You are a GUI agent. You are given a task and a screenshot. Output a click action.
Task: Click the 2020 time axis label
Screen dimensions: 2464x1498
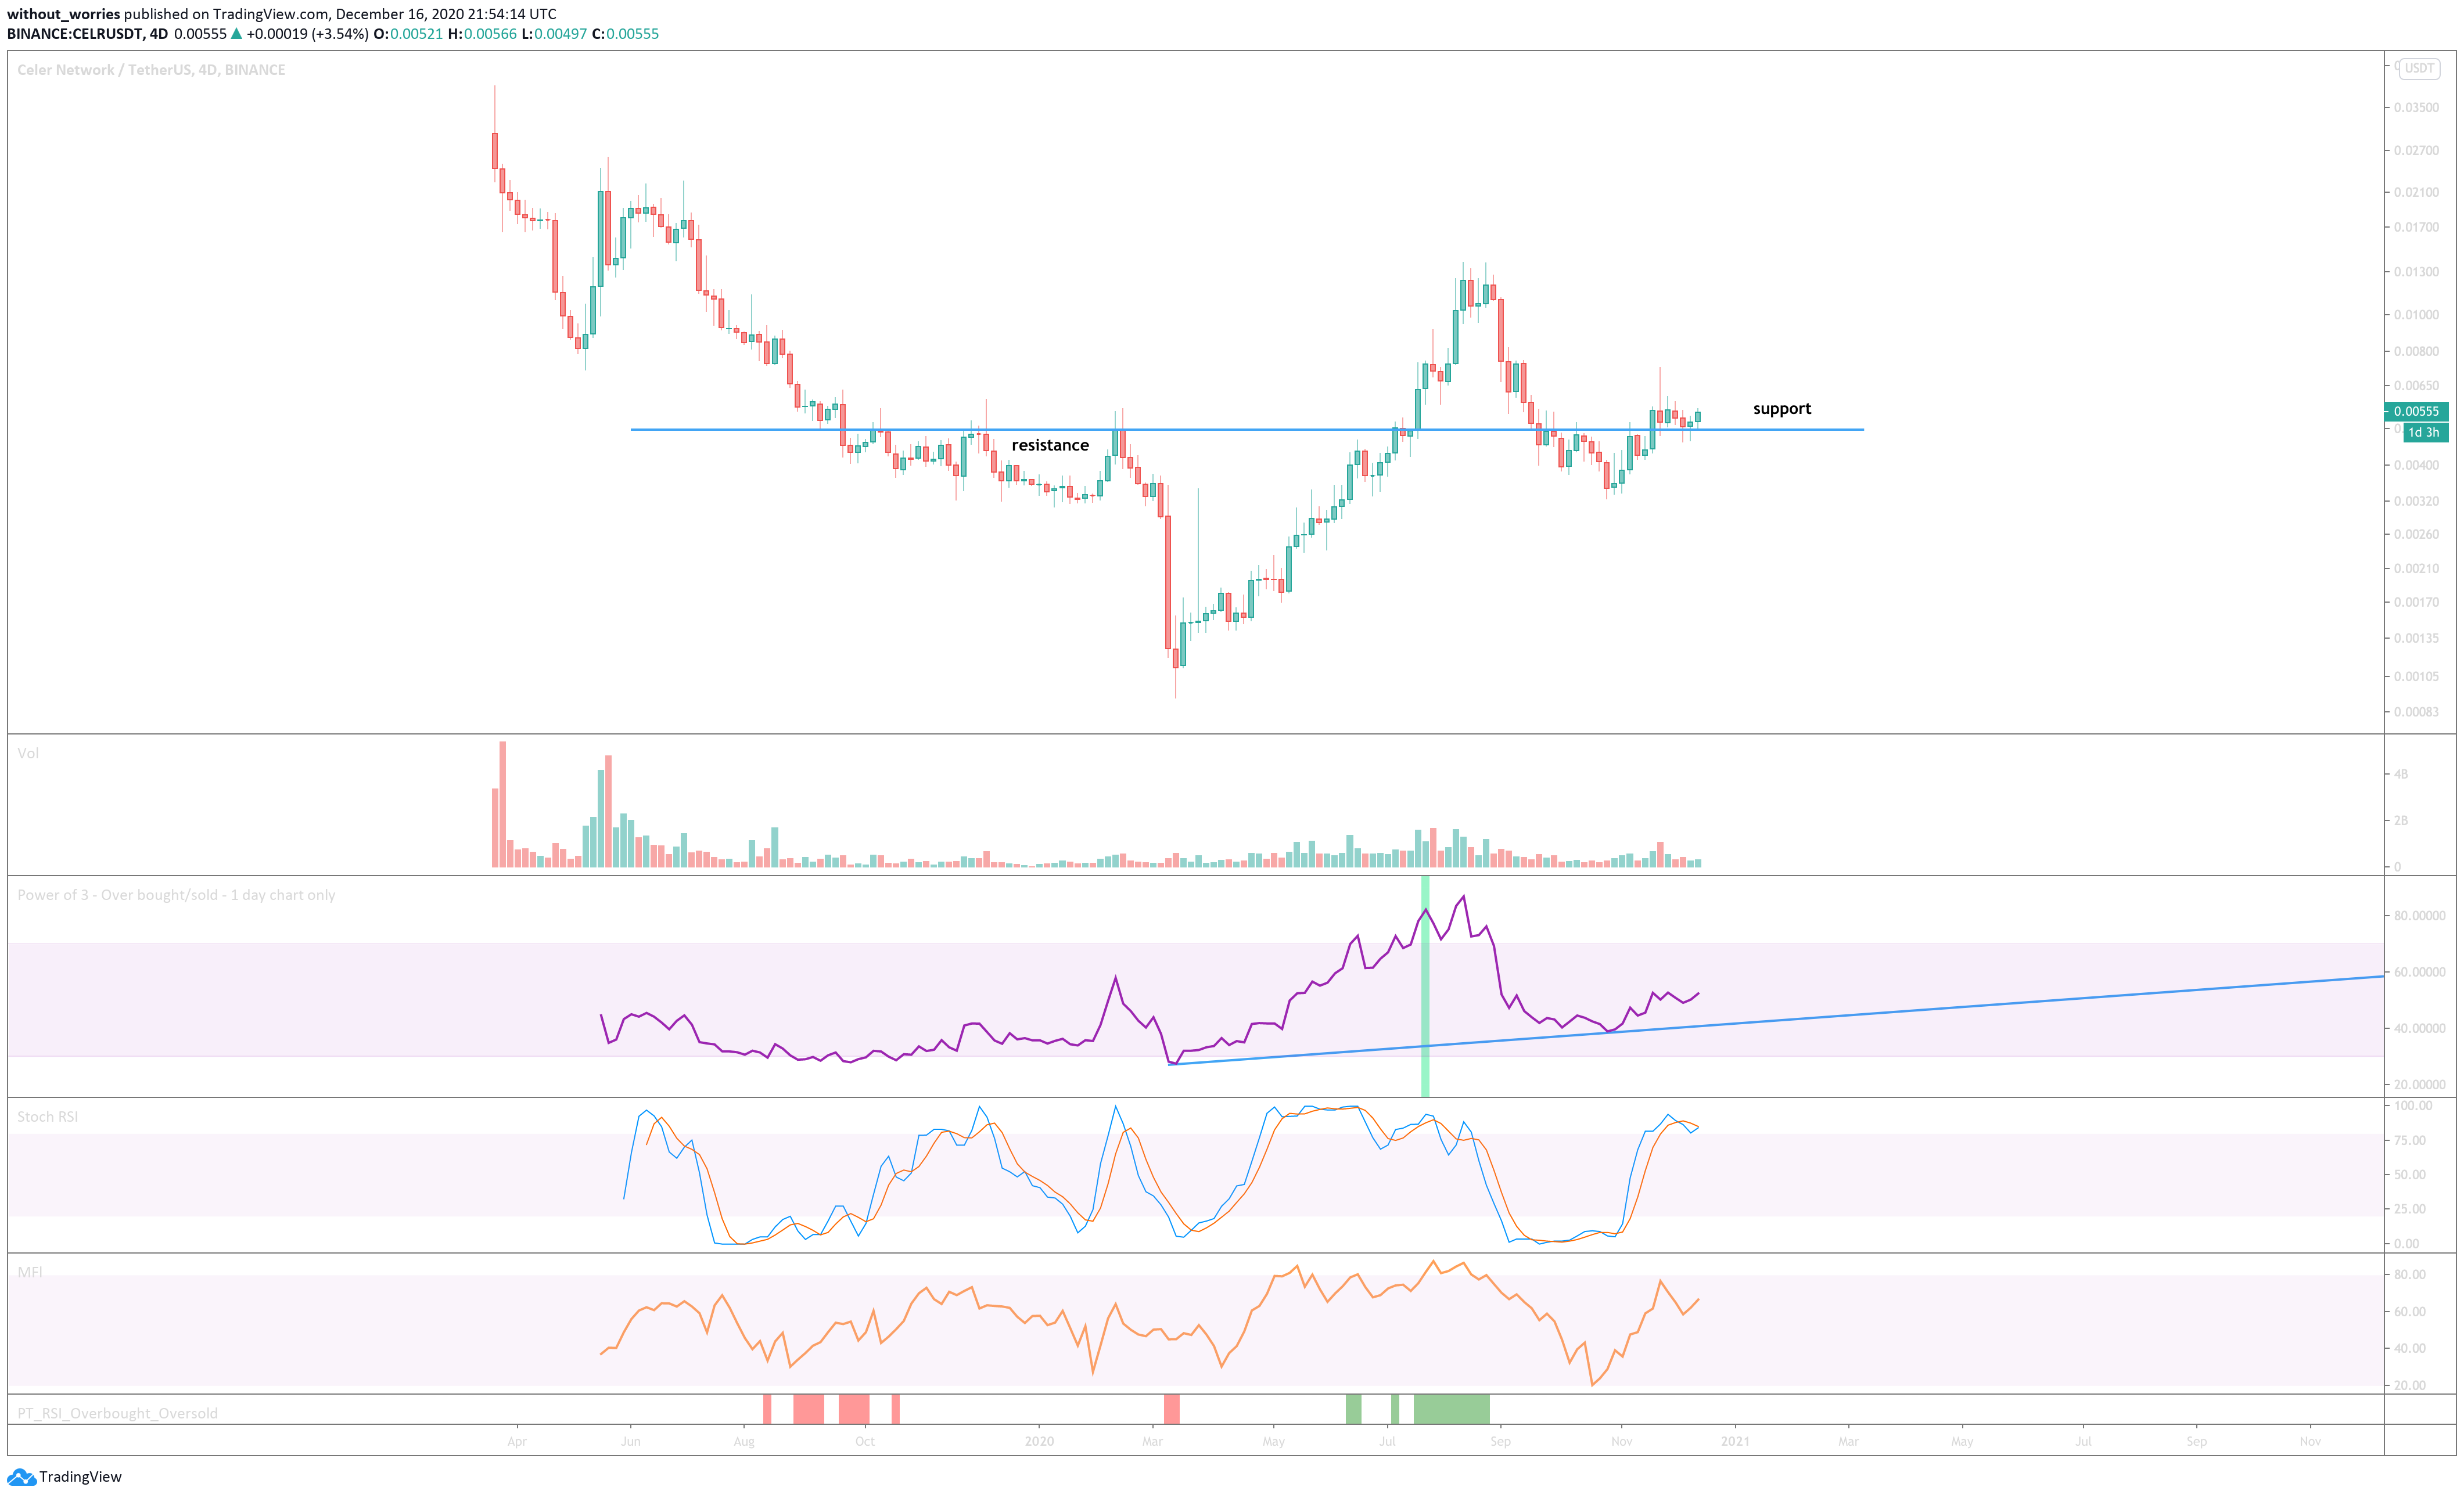click(x=1040, y=1441)
